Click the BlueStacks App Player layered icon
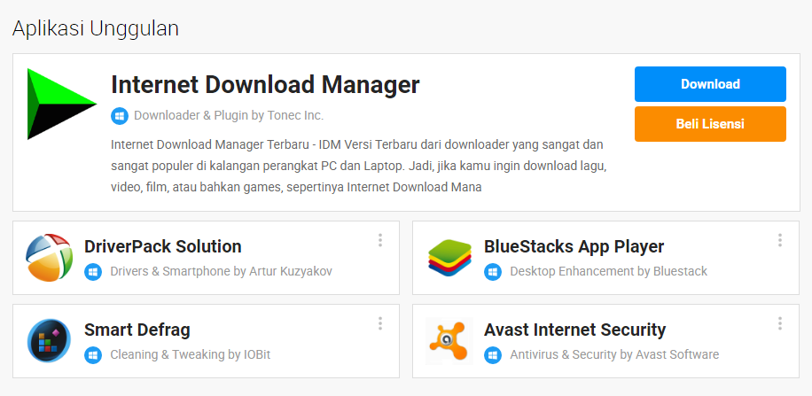812x396 pixels. point(449,258)
